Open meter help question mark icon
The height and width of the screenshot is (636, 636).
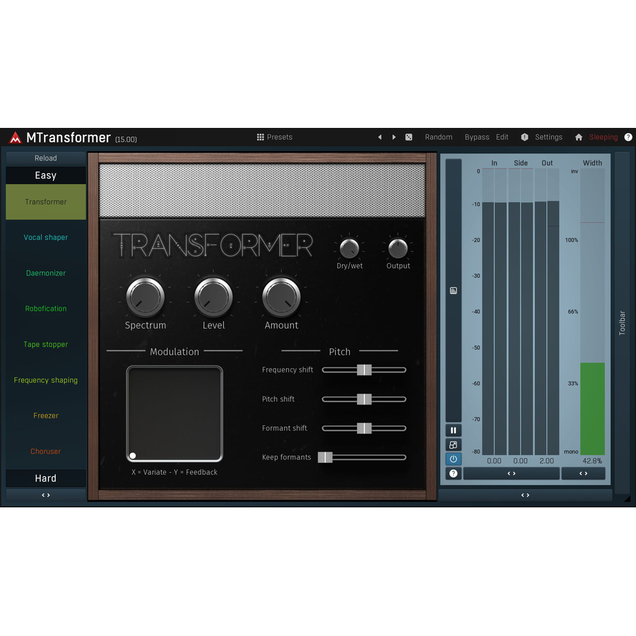(x=454, y=473)
